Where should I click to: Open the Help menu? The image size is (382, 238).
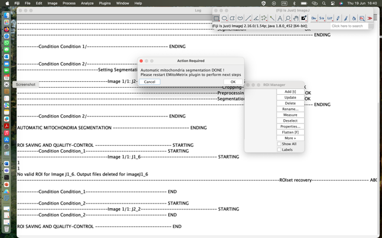click(138, 3)
